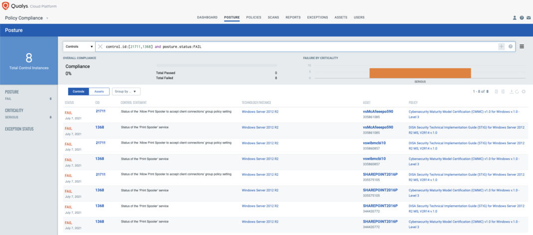Screen dimensions: 533x235
Task: Sort by the CONTROL STATEMENT column header
Action: tap(133, 102)
